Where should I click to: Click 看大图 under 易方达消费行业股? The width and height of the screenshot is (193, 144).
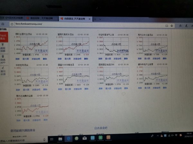(26, 120)
